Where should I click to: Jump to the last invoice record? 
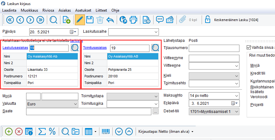[x=40, y=20]
